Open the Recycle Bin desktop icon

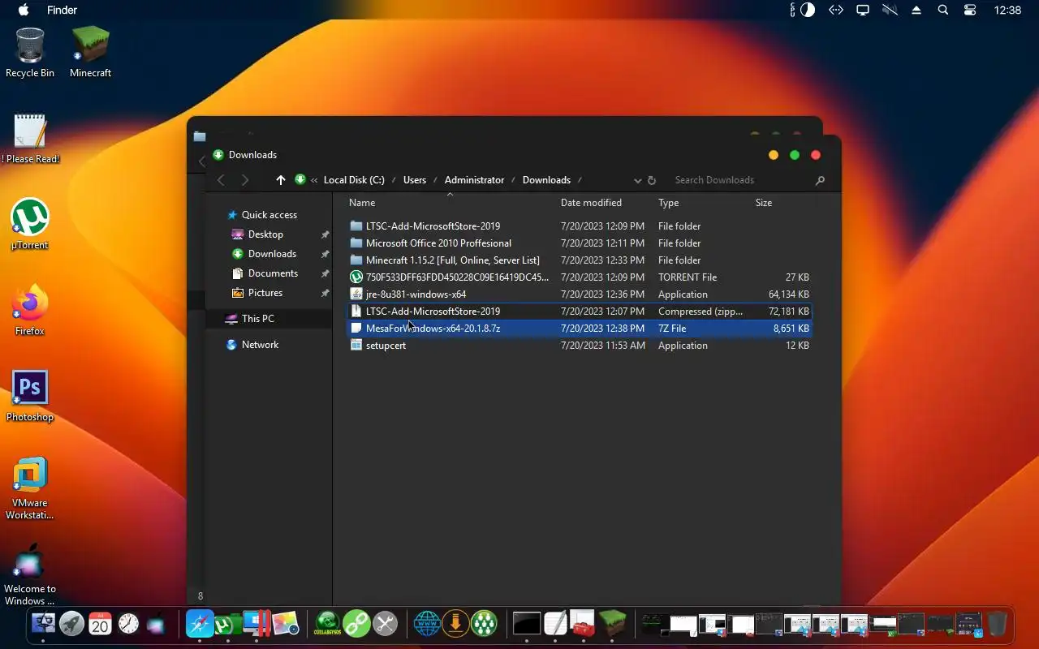(x=30, y=53)
